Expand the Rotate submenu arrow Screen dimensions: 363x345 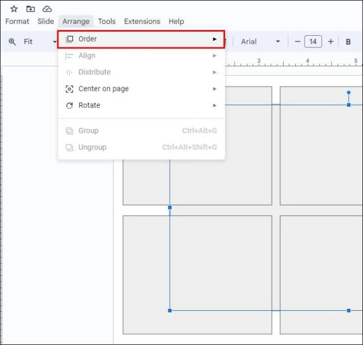pyautogui.click(x=215, y=106)
